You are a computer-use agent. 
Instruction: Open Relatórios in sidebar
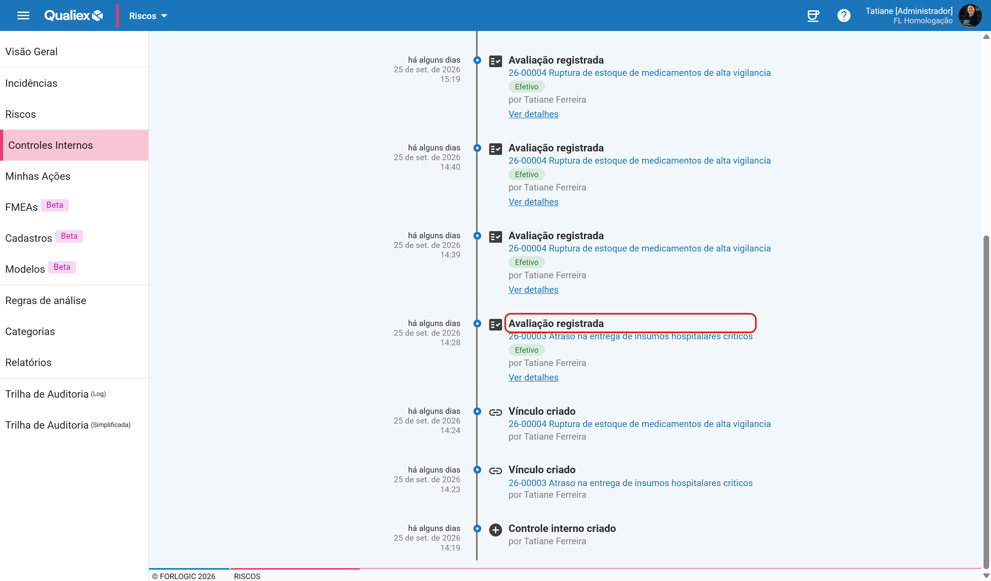coord(74,362)
